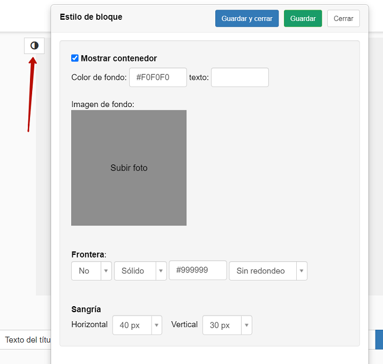
Task: Open the Frontera width dropdown showing No
Action: coord(92,271)
